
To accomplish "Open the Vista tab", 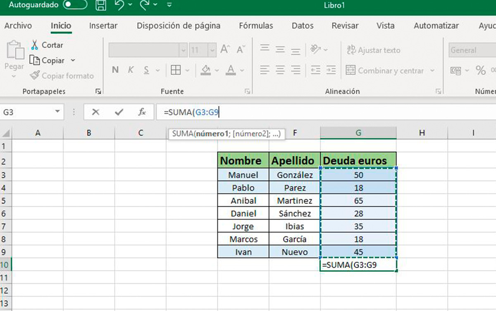I will tap(385, 26).
